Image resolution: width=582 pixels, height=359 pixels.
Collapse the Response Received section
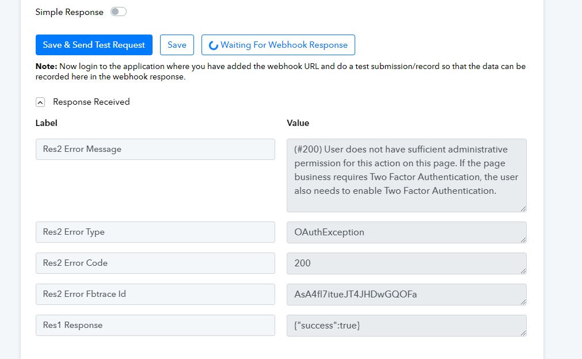click(x=40, y=102)
